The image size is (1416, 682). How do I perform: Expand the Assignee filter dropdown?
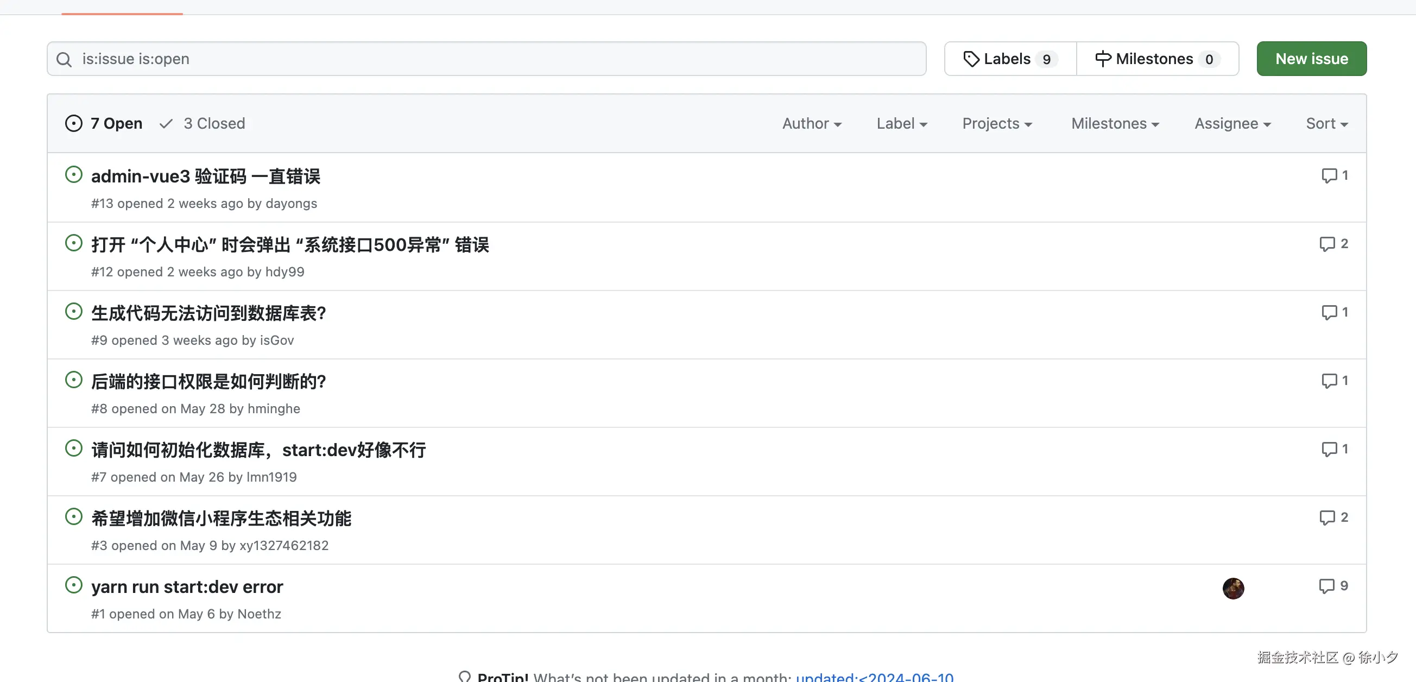pos(1232,124)
